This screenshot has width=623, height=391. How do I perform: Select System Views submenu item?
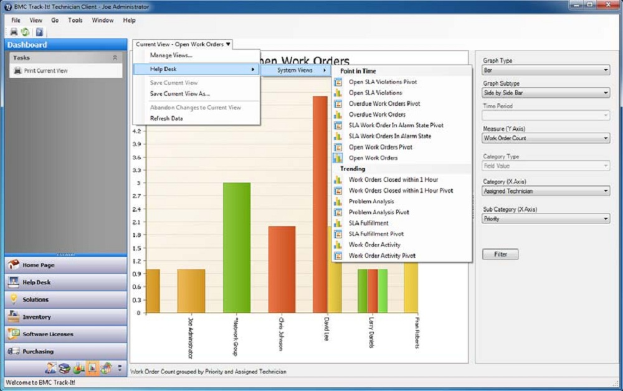(297, 70)
